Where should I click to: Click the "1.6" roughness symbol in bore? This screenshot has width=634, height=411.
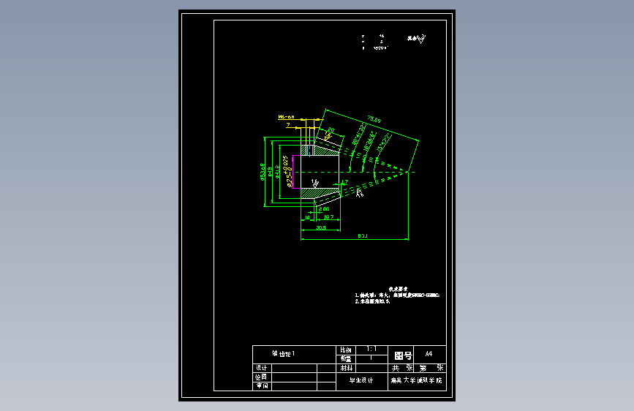315,184
